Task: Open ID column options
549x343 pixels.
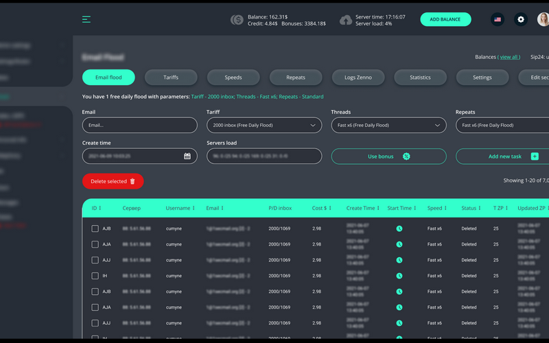Action: 100,208
